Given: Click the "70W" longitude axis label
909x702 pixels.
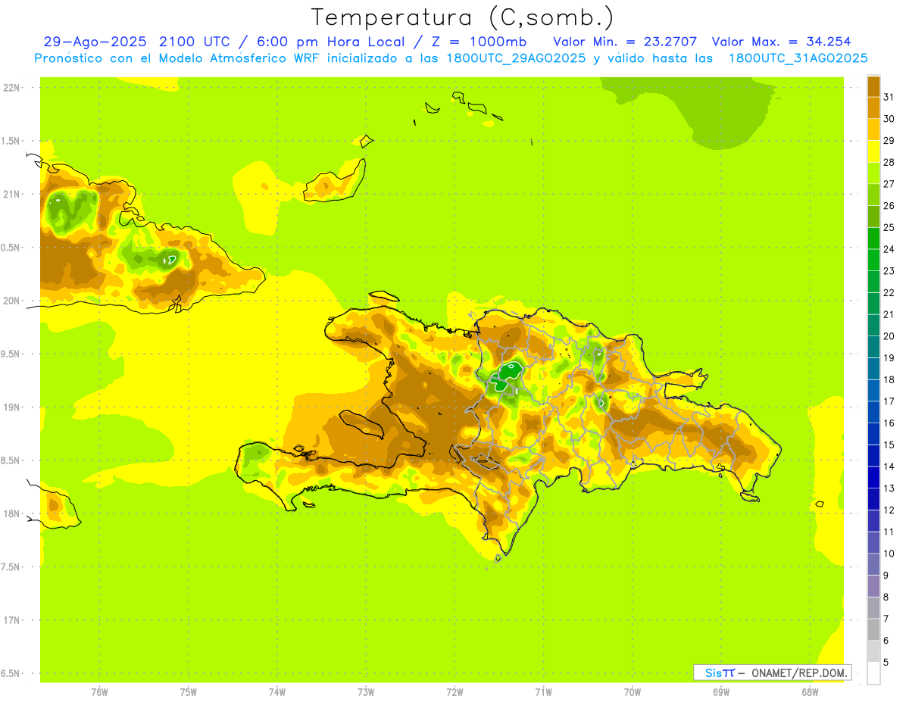Looking at the screenshot, I should coord(633,692).
